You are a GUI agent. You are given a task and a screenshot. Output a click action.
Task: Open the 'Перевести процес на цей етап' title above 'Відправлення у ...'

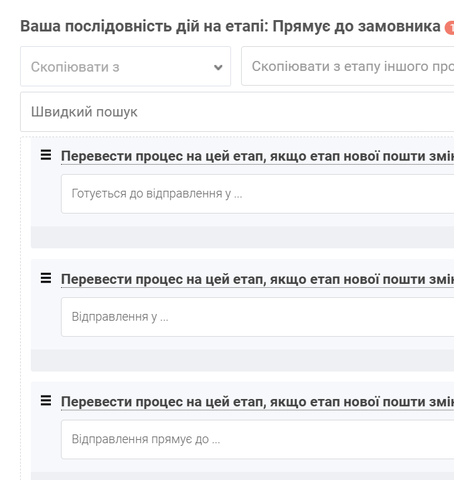[257, 279]
